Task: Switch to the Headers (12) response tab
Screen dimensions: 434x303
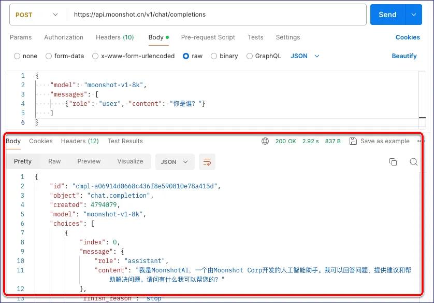Action: (x=80, y=141)
